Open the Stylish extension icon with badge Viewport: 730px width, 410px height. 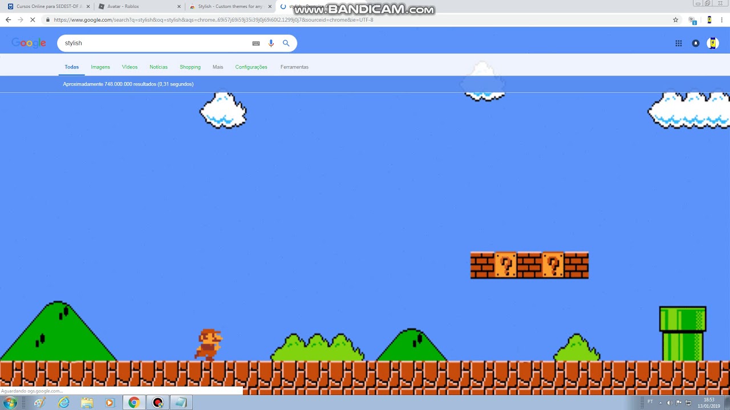pos(692,20)
